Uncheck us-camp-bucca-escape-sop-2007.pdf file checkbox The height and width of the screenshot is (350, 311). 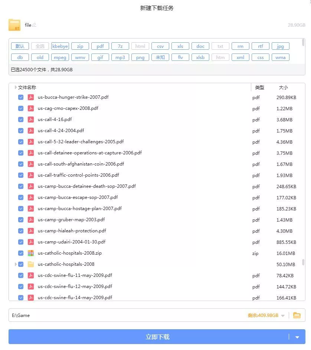(21, 197)
